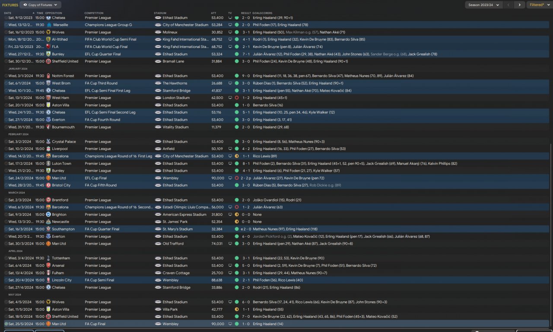Screen dimensions: 553x332
Task: Click the Luton Town club badge
Action: click(x=48, y=163)
